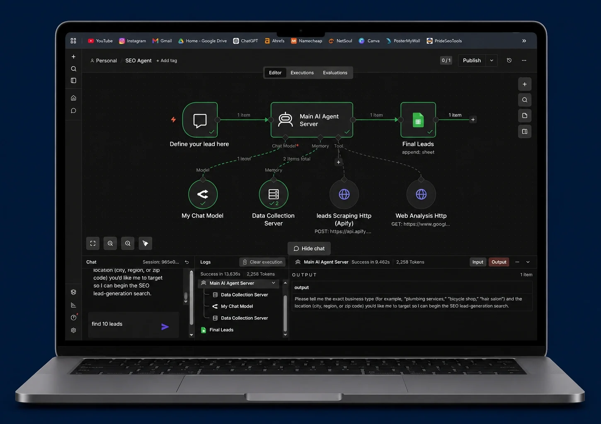
Task: Select the Data Collection Server memory node
Action: point(274,194)
